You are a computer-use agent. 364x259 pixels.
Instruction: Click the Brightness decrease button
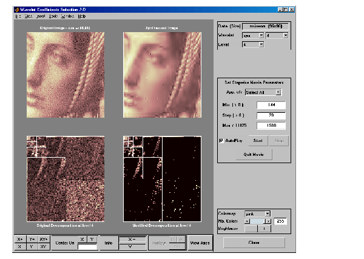pos(251,229)
